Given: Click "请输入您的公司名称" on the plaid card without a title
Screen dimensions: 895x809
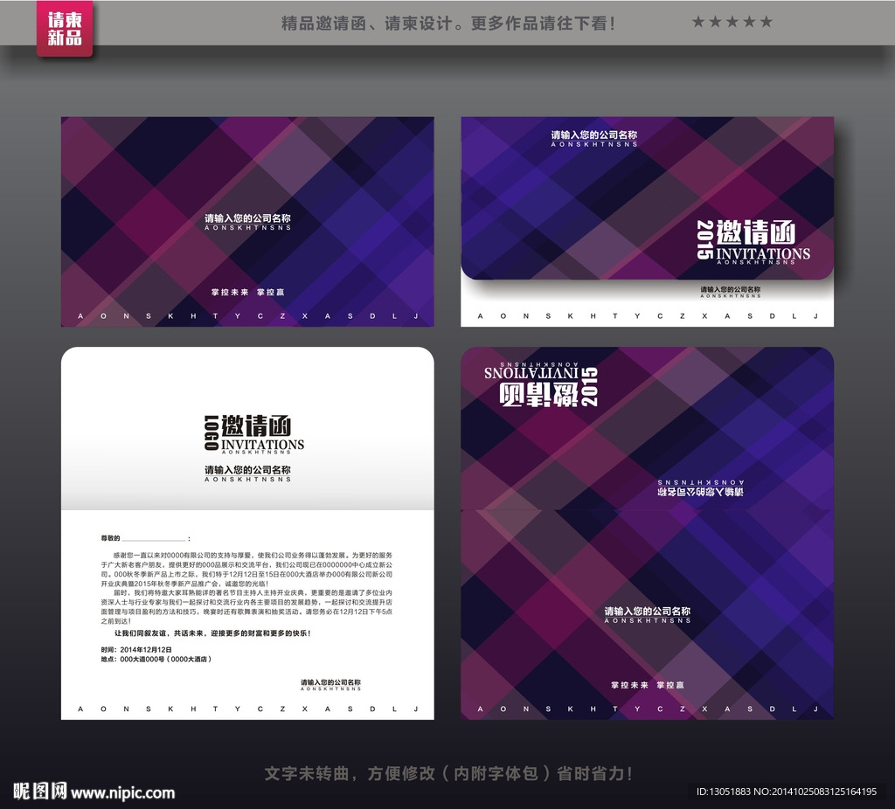Looking at the screenshot, I should click(x=247, y=218).
